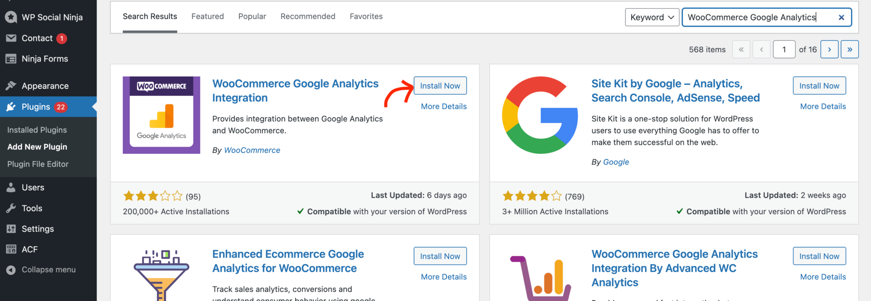Image resolution: width=871 pixels, height=301 pixels.
Task: Advance to the next results page
Action: coord(829,49)
